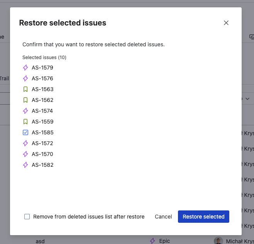Image resolution: width=254 pixels, height=244 pixels.
Task: Select issue key AS-1562
Action: 42,100
